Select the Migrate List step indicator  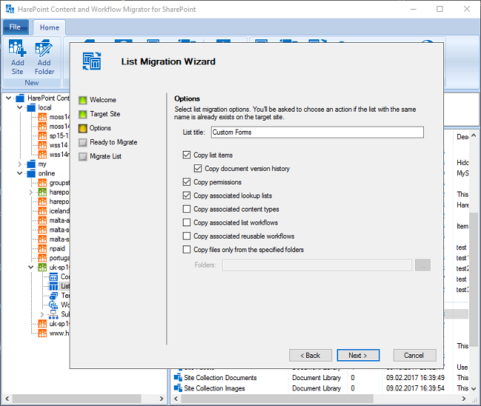(x=83, y=156)
